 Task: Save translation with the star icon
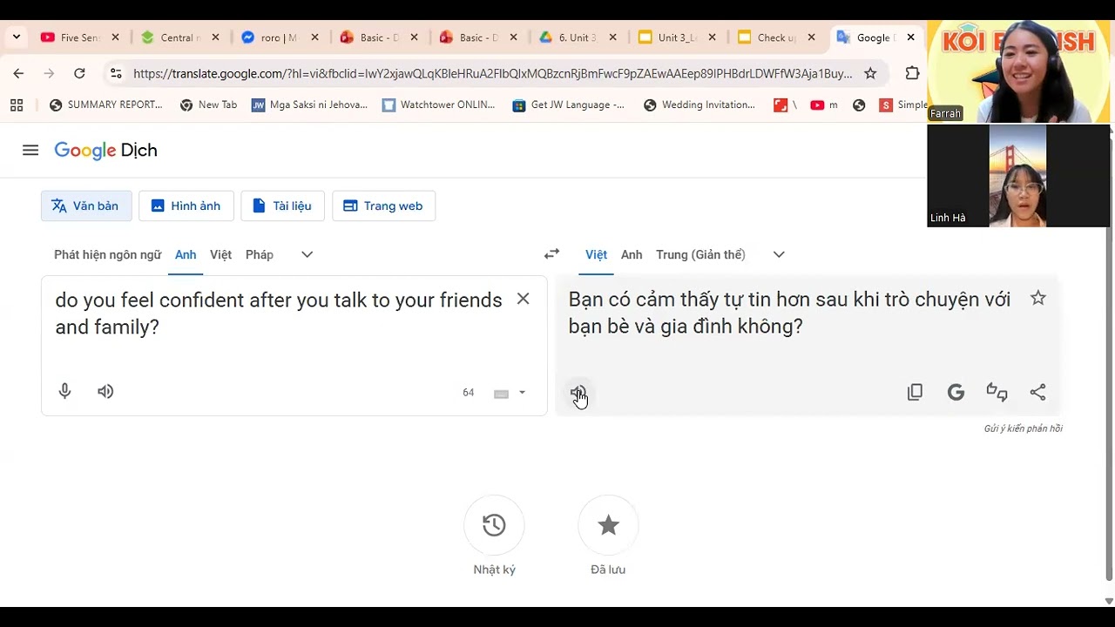1037,299
